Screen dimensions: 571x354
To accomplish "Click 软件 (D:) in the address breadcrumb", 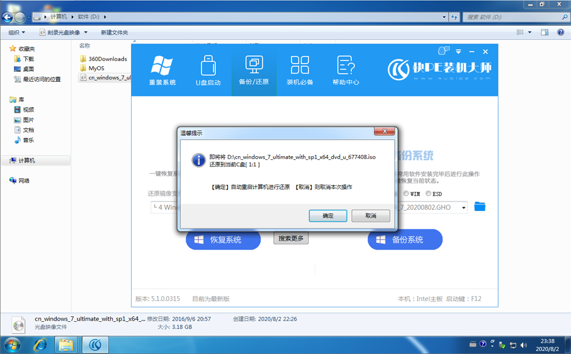I will point(89,17).
